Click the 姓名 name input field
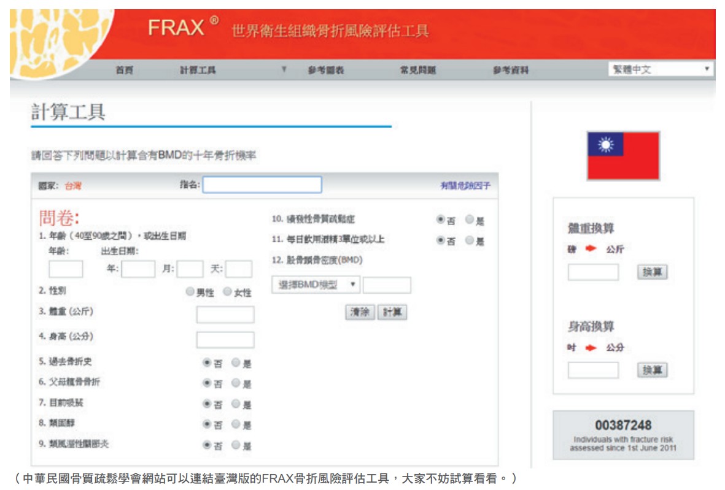725x490 pixels. (262, 185)
